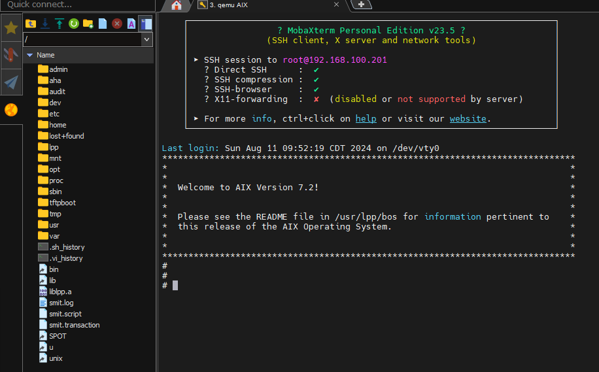Select the sbin folder
599x372 pixels.
coord(50,192)
